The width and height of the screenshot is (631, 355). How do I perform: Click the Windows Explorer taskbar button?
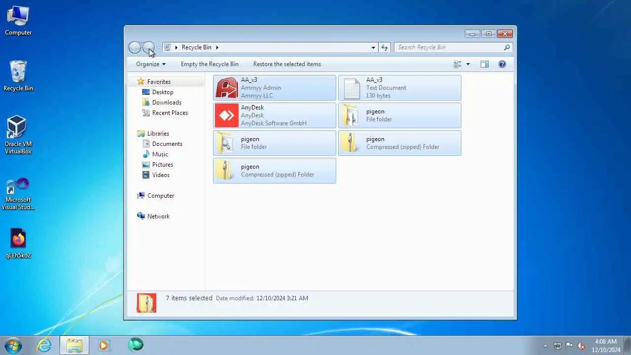74,345
